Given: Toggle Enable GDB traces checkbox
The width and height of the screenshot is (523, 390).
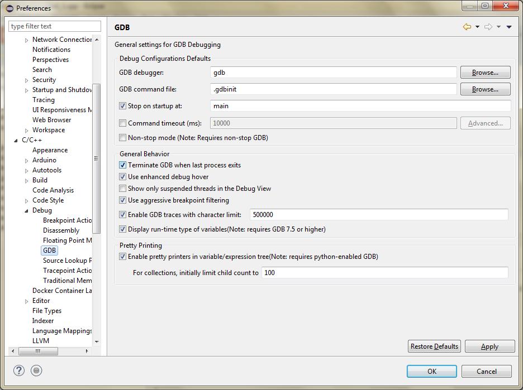Looking at the screenshot, I should tap(122, 214).
